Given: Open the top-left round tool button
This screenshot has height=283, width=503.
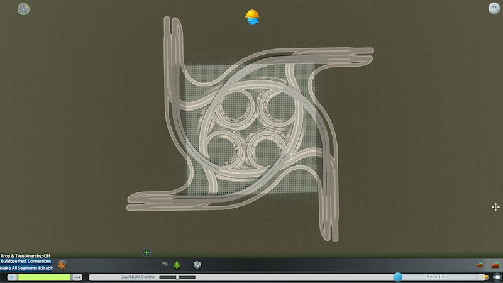Looking at the screenshot, I should (23, 9).
